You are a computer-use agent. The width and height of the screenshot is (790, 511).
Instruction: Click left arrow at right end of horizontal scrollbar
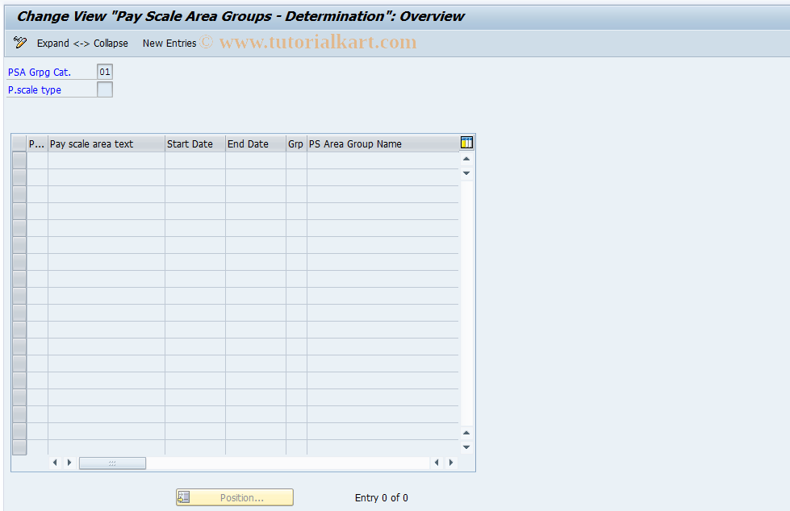pos(437,463)
